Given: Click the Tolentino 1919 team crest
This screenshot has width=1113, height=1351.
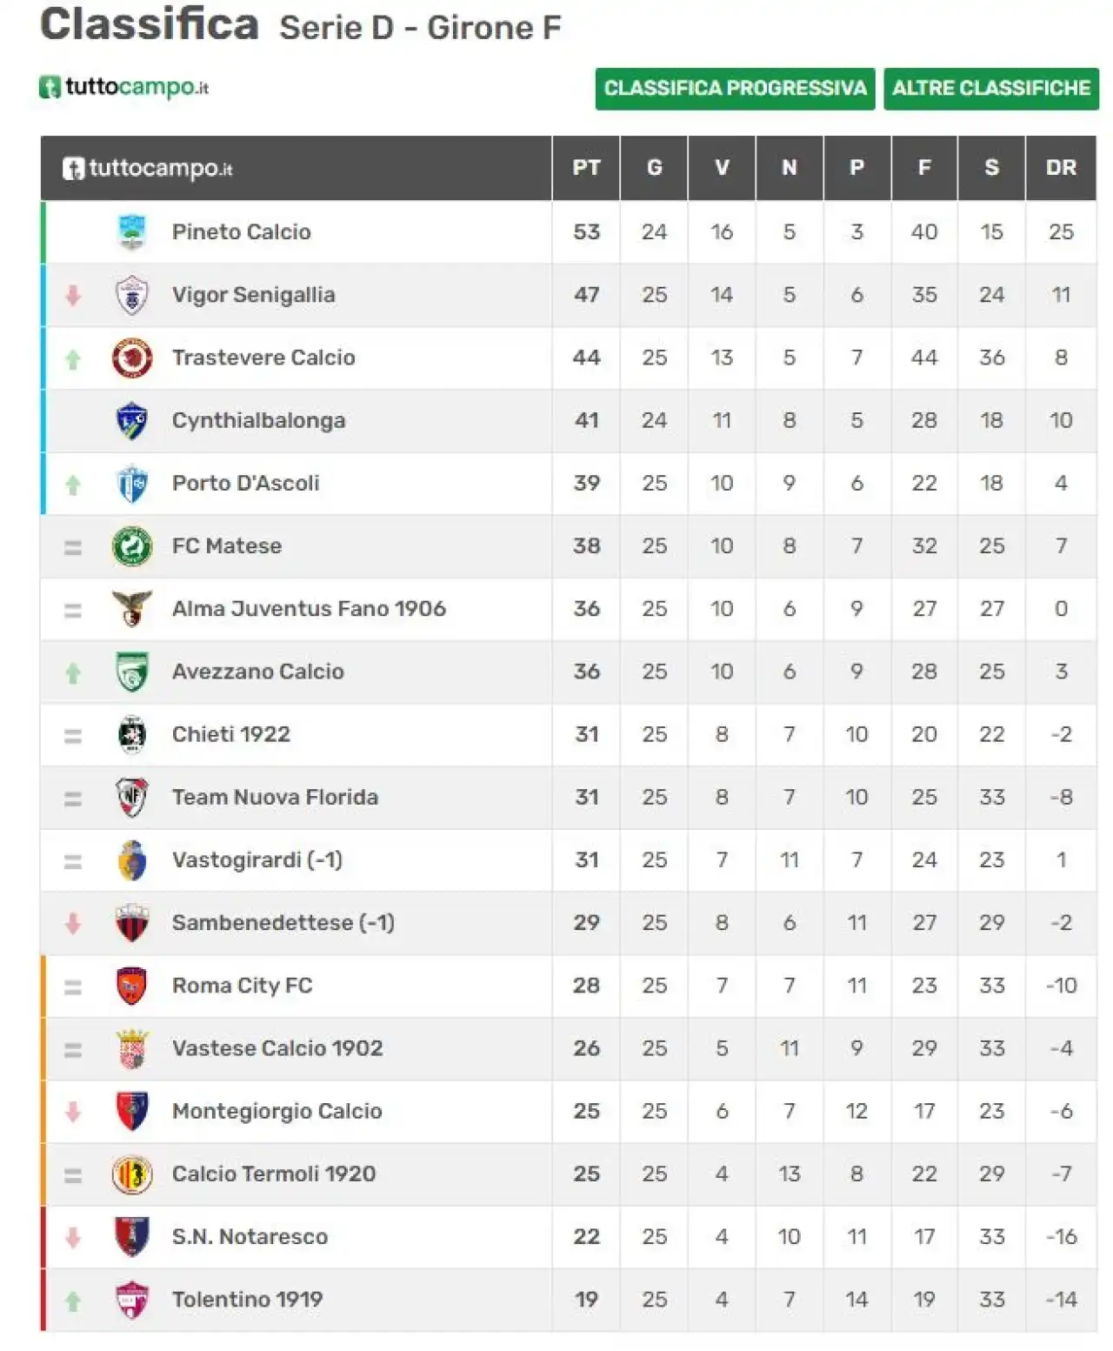Looking at the screenshot, I should (132, 1300).
